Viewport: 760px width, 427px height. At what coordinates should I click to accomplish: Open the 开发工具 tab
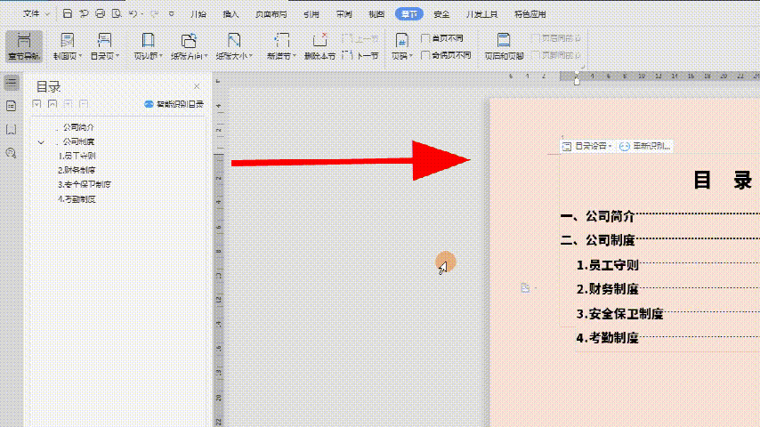coord(481,14)
